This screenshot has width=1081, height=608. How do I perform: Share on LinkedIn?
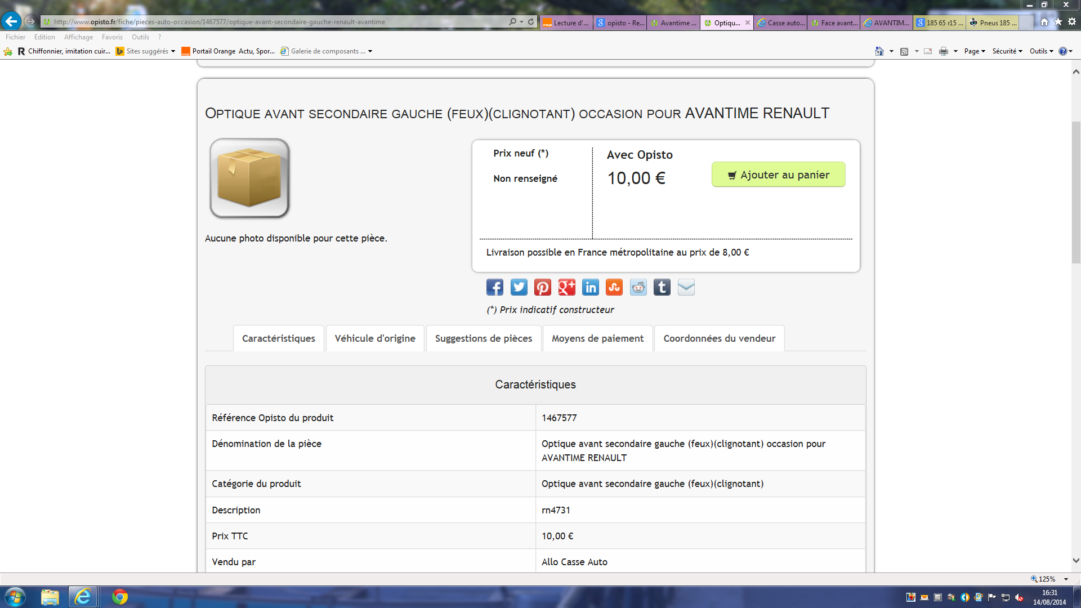(x=591, y=288)
